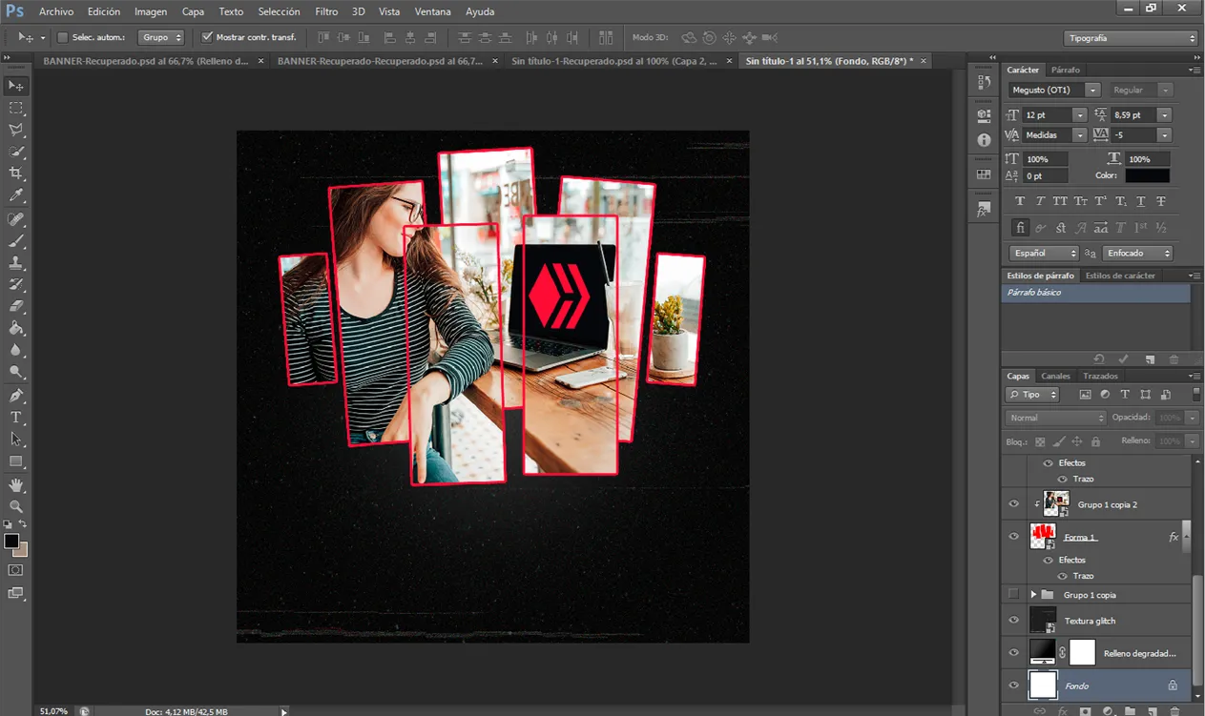Select the Pen tool
Image resolution: width=1205 pixels, height=716 pixels.
[16, 396]
